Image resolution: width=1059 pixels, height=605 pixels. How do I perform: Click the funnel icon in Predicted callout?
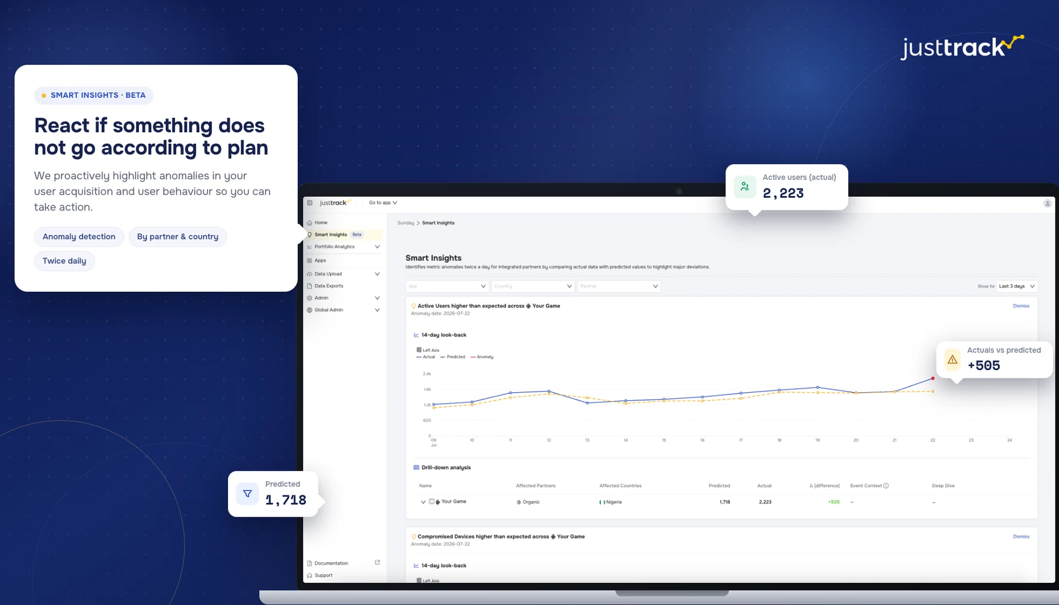247,494
